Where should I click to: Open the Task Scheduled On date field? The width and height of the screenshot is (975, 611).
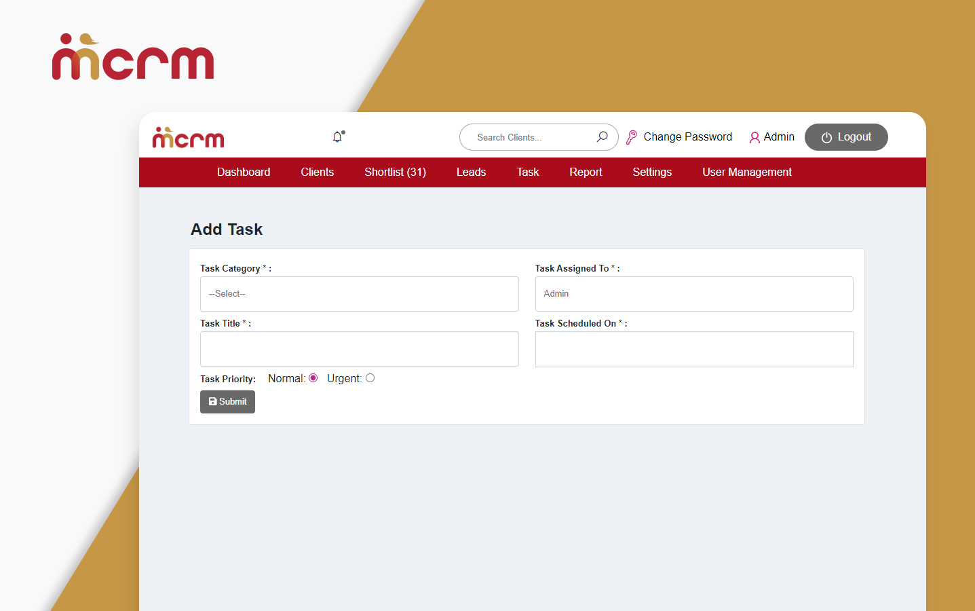pyautogui.click(x=693, y=349)
